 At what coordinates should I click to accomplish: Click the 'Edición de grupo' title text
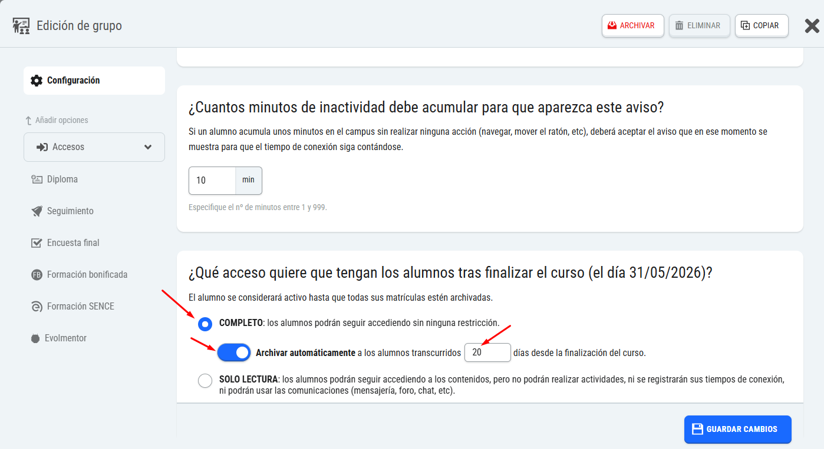click(x=79, y=26)
